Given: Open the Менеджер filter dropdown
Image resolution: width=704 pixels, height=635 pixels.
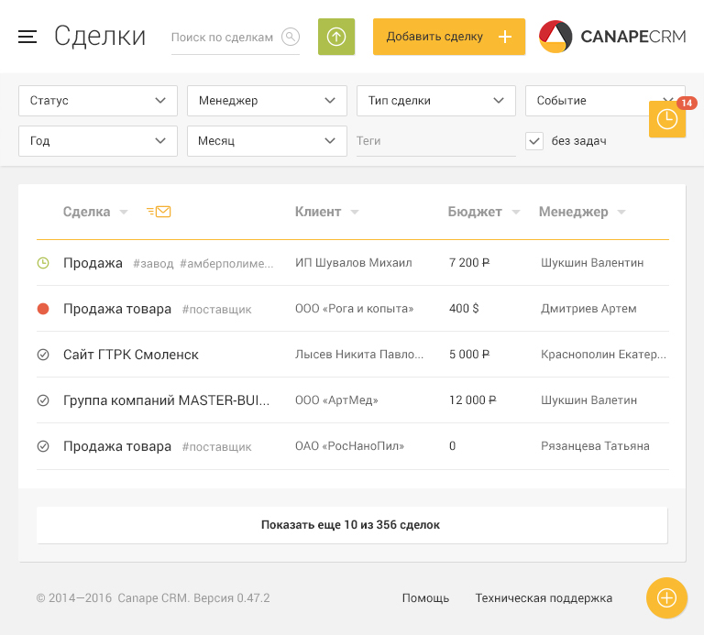Looking at the screenshot, I should pyautogui.click(x=267, y=101).
